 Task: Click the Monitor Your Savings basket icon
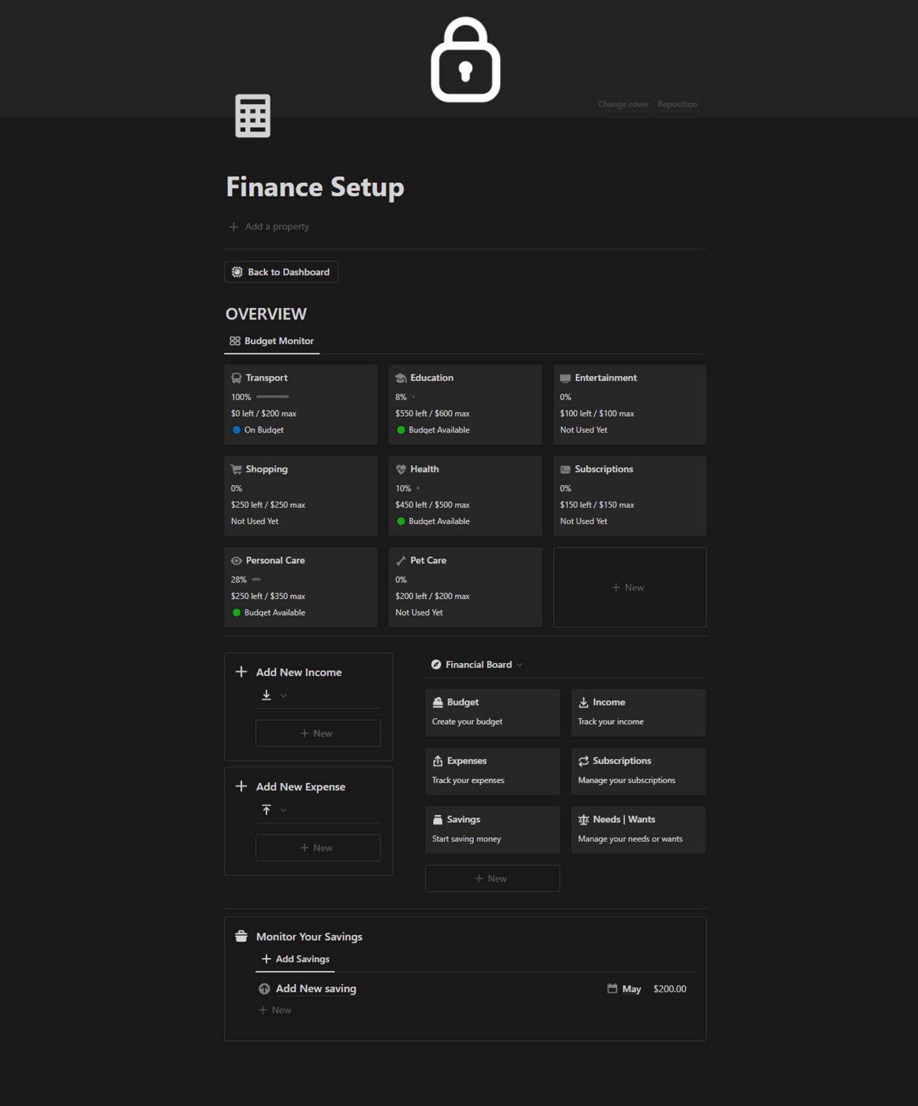click(x=241, y=937)
